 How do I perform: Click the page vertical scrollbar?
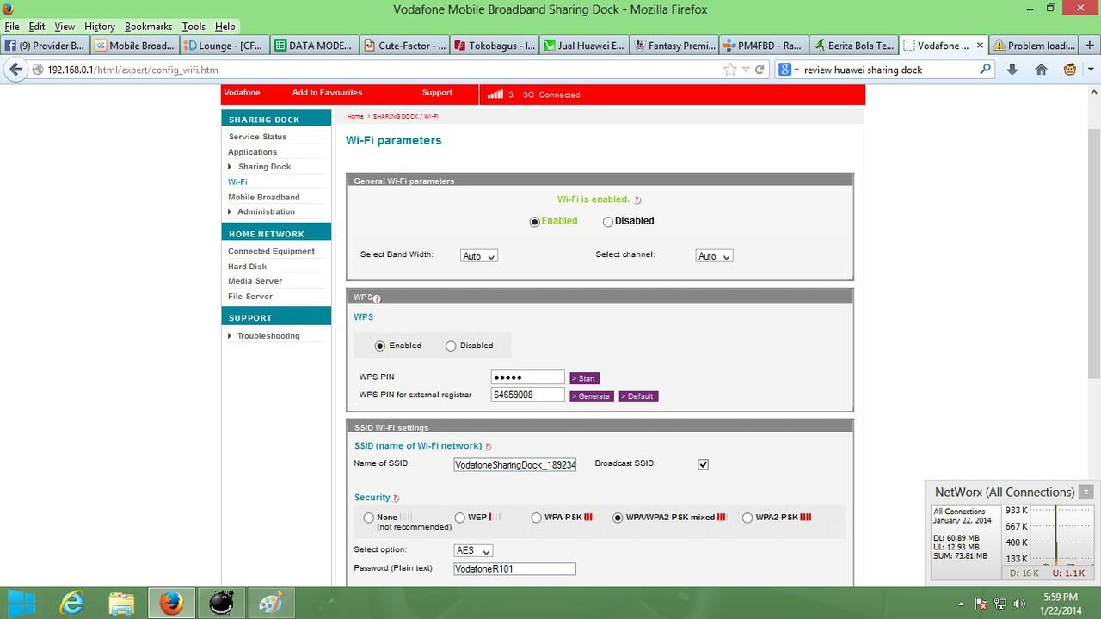point(1094,254)
